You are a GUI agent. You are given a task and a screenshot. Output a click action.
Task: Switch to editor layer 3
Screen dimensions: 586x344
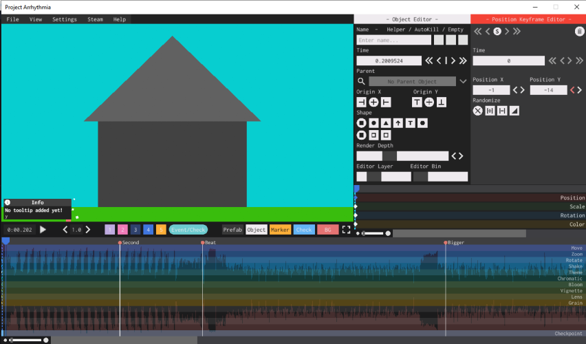coord(135,230)
